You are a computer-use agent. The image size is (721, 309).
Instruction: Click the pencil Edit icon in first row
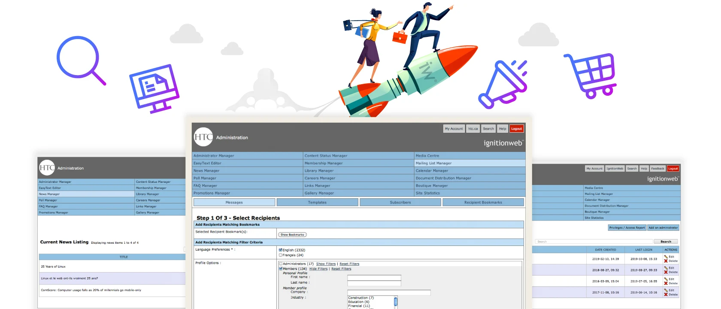click(x=666, y=257)
